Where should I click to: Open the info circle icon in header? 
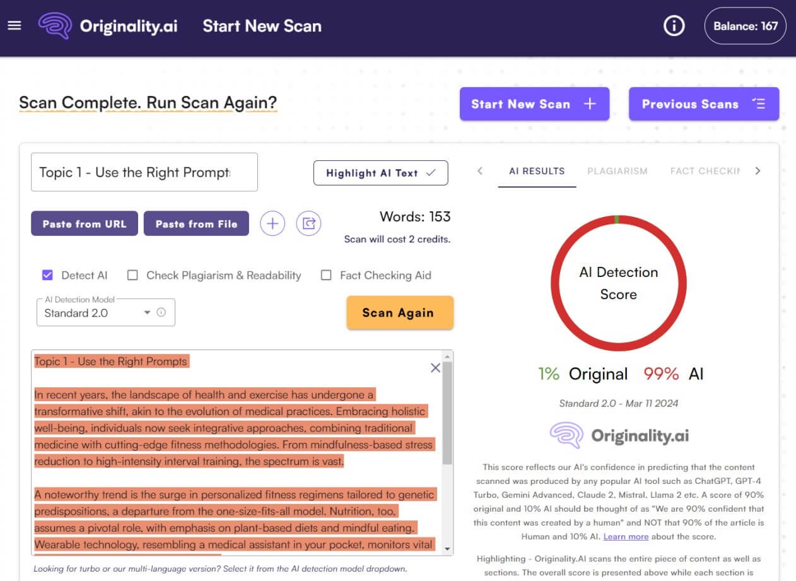click(674, 26)
